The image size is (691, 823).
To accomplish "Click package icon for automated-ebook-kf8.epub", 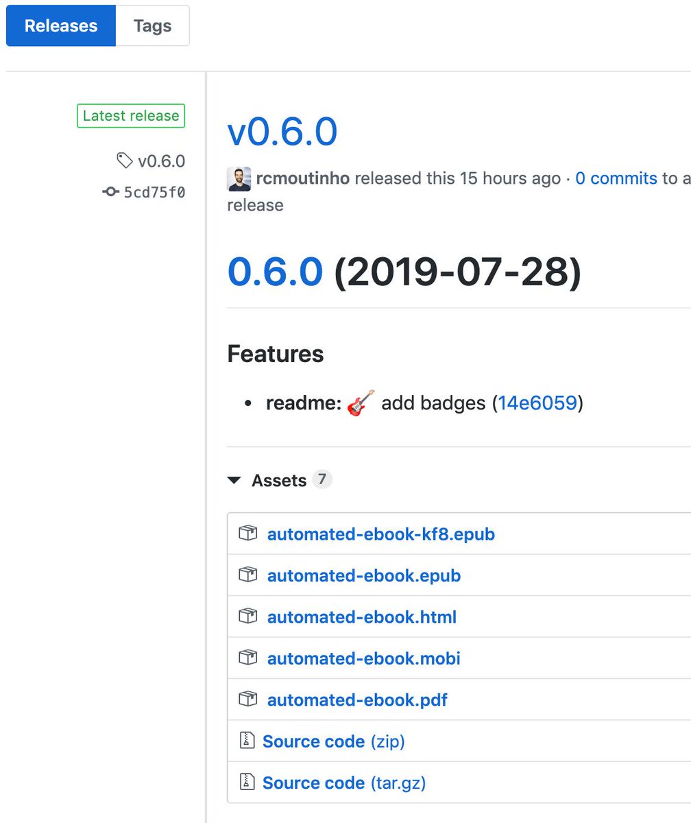I will point(247,533).
